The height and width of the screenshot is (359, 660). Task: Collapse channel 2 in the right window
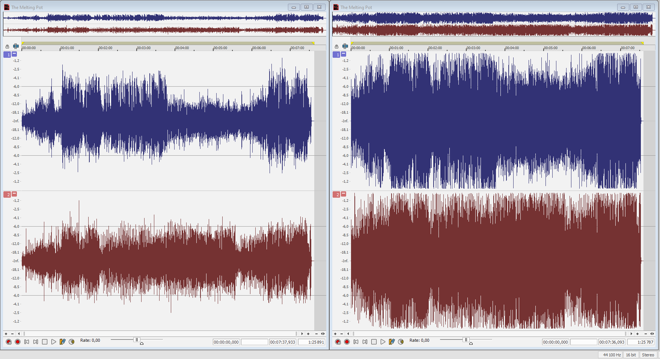[x=344, y=194]
